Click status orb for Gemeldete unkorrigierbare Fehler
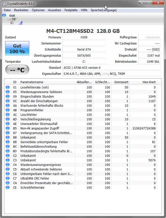This screenshot has width=166, height=218. [x=8, y=142]
